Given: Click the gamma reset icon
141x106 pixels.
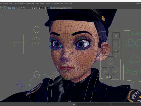Looking at the screenshot, I should point(45,8).
